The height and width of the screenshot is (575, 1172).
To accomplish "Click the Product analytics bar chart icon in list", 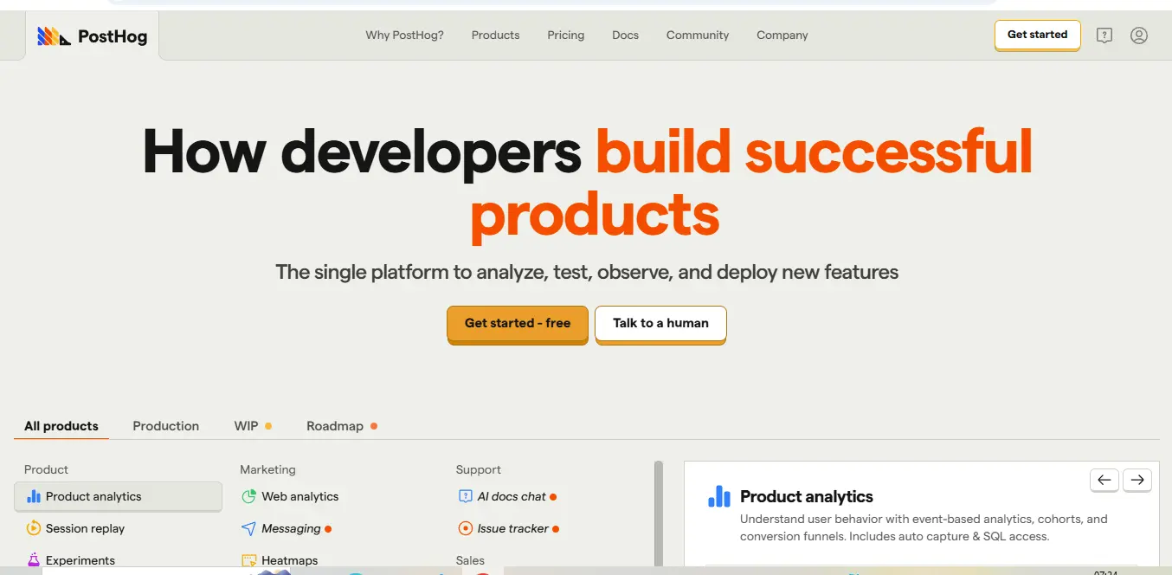I will (x=34, y=496).
